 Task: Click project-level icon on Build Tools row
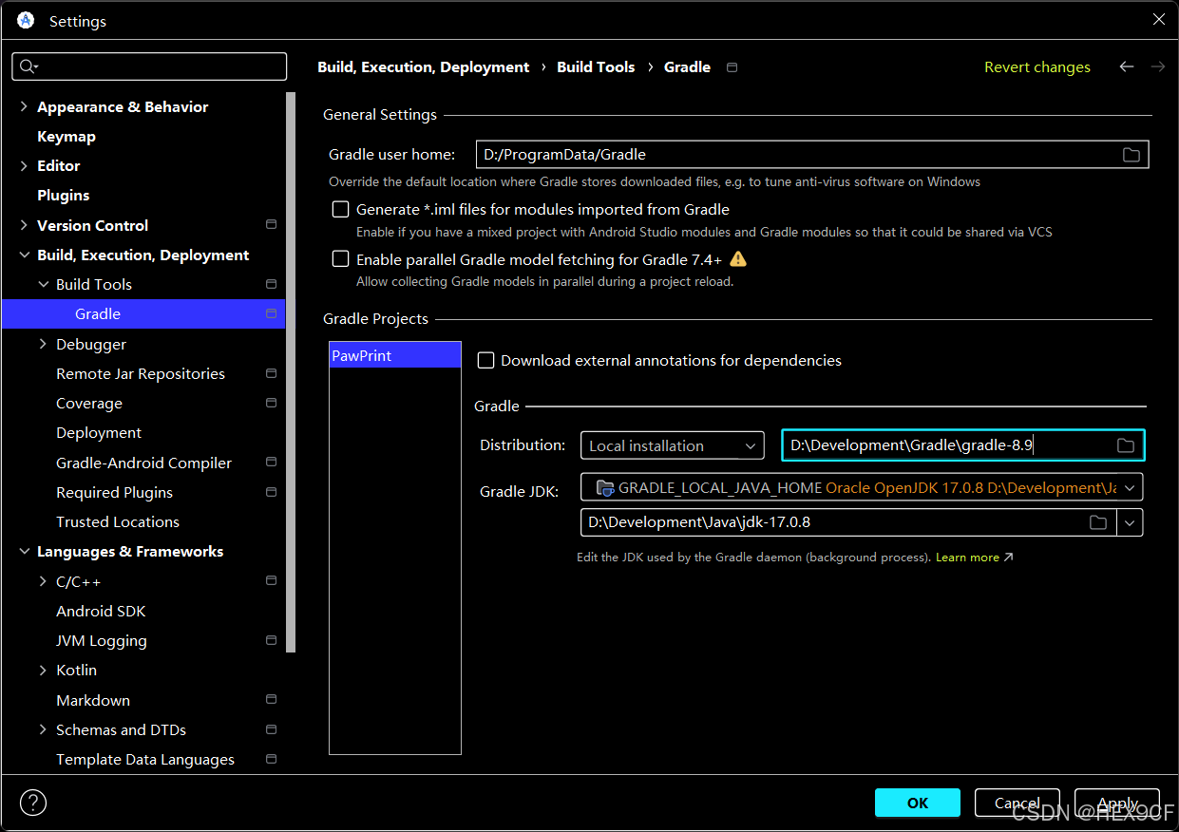[271, 284]
